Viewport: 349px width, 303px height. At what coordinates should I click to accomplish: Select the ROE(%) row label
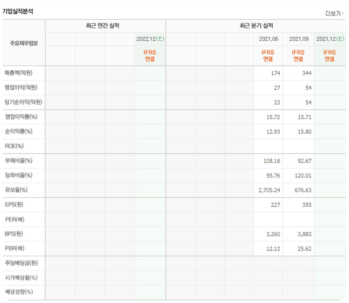[x=14, y=146]
